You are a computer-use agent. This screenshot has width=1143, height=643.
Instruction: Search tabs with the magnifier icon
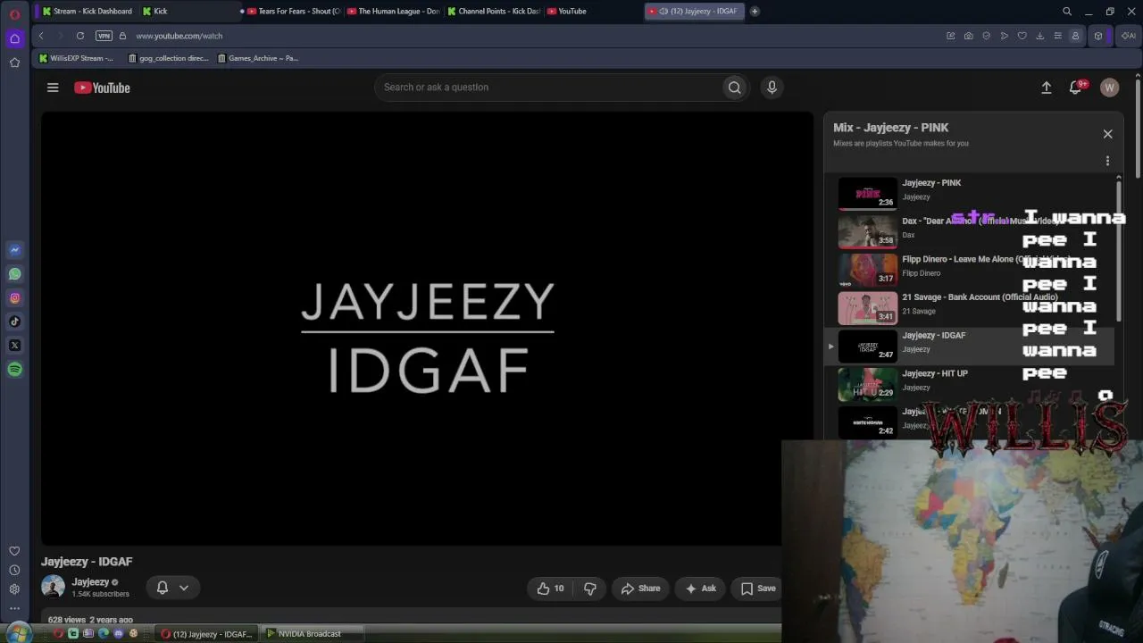[1067, 12]
